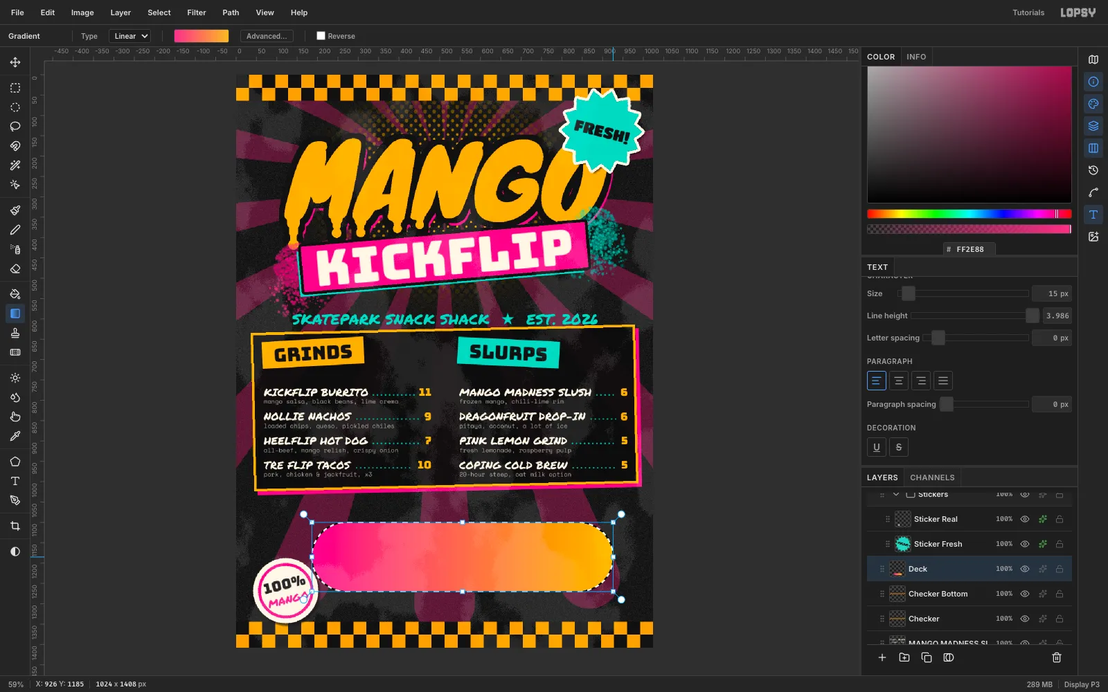Hide the Sticker Fresh layer

tap(1025, 544)
